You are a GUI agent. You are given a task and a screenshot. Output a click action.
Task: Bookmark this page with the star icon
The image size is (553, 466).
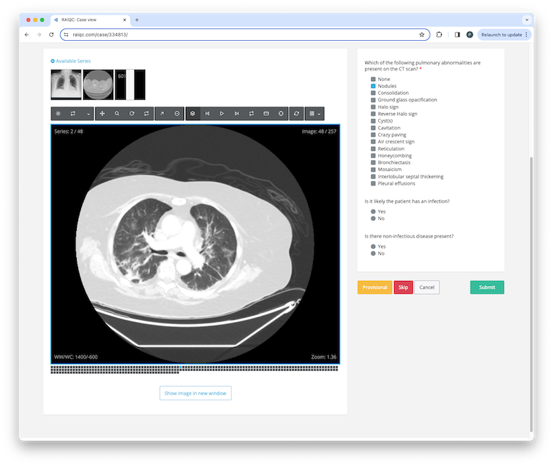[422, 34]
